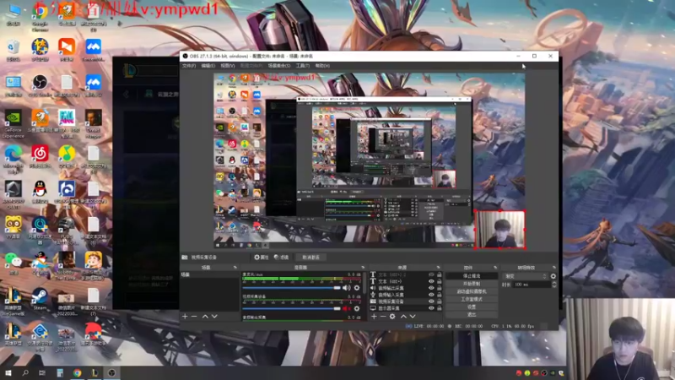Image resolution: width=675 pixels, height=380 pixels.
Task: Click 取消激活 deactivate button in toolbar
Action: [x=310, y=258]
